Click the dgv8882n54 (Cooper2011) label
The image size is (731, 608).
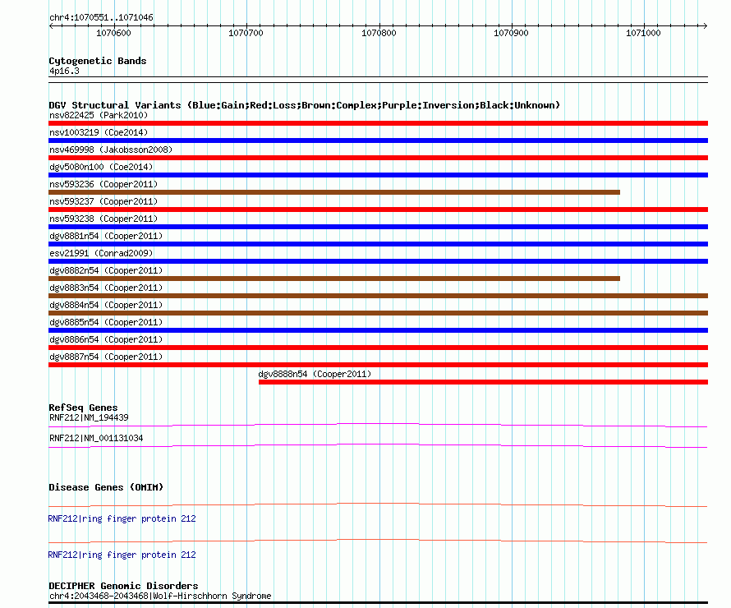(x=106, y=270)
